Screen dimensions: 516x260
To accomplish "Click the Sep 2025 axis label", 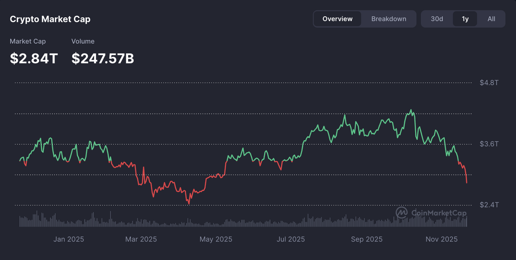I will [x=366, y=239].
